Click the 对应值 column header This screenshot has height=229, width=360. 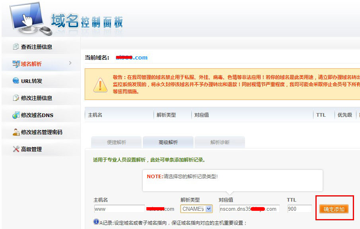[x=202, y=115]
